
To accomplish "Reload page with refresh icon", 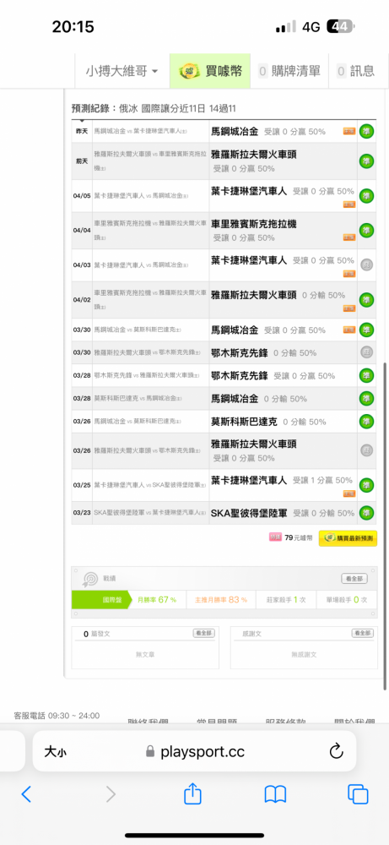I will (x=336, y=751).
